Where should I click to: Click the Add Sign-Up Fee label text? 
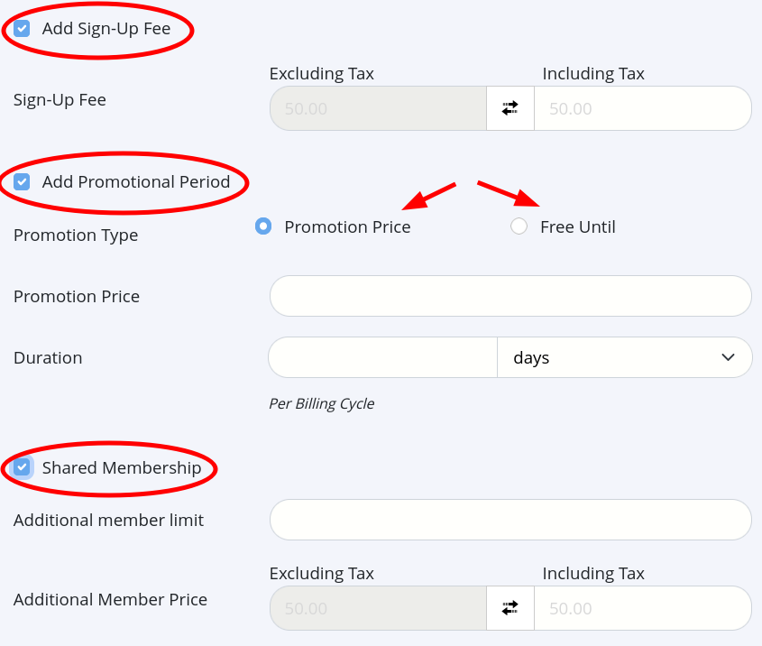[106, 29]
